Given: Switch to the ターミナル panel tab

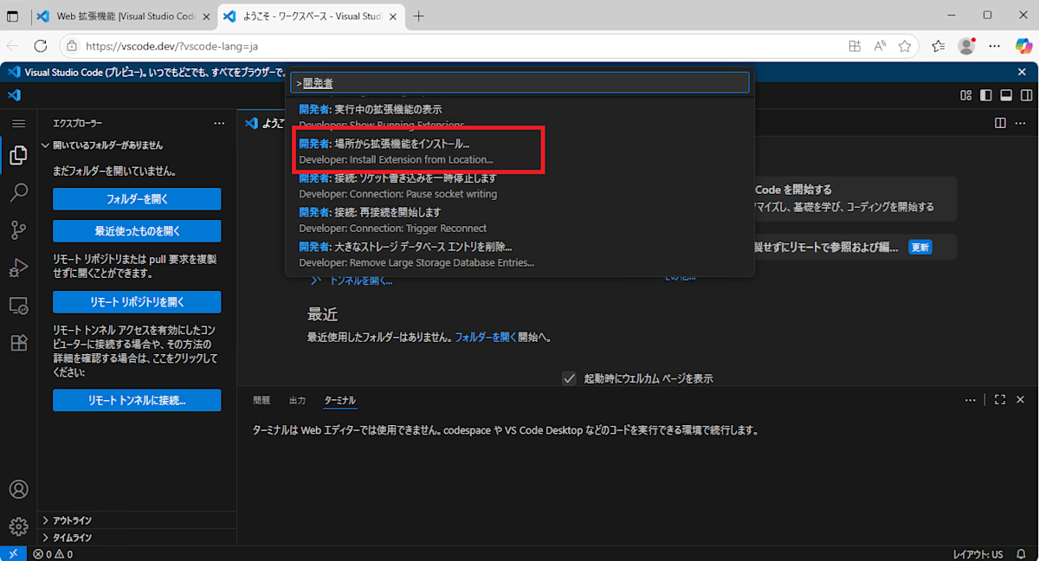Looking at the screenshot, I should coord(339,400).
